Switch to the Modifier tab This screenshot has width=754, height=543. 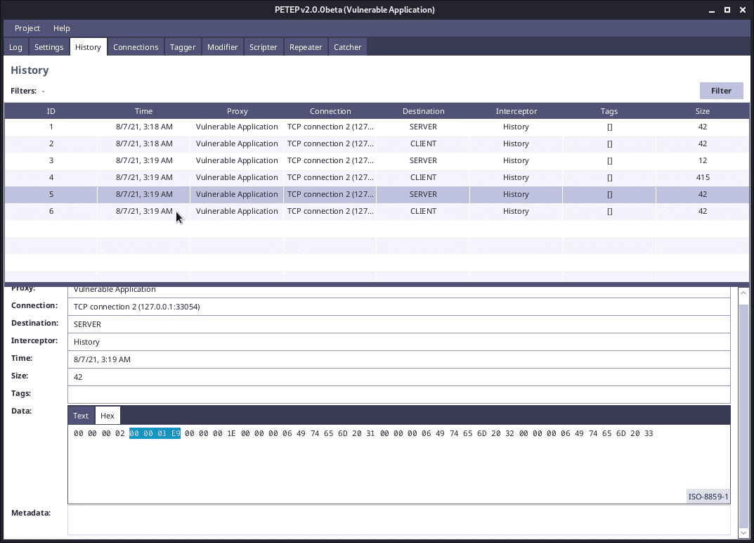click(x=222, y=47)
